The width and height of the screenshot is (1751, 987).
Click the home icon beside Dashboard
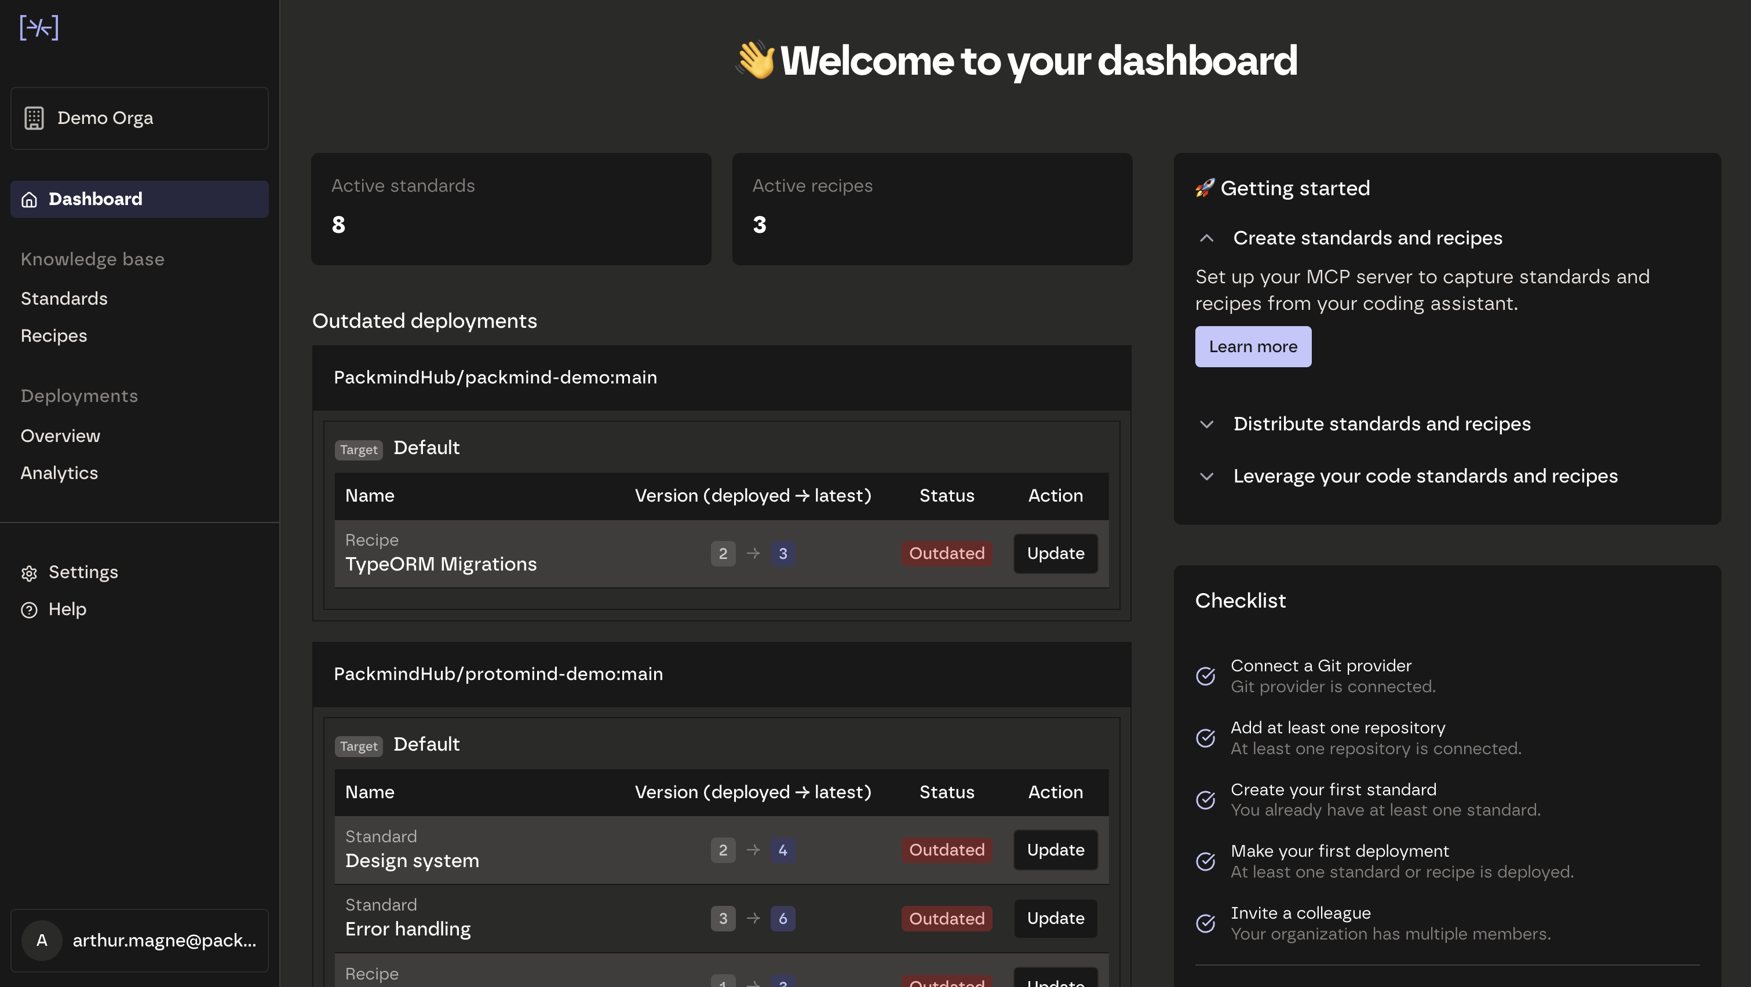29,200
